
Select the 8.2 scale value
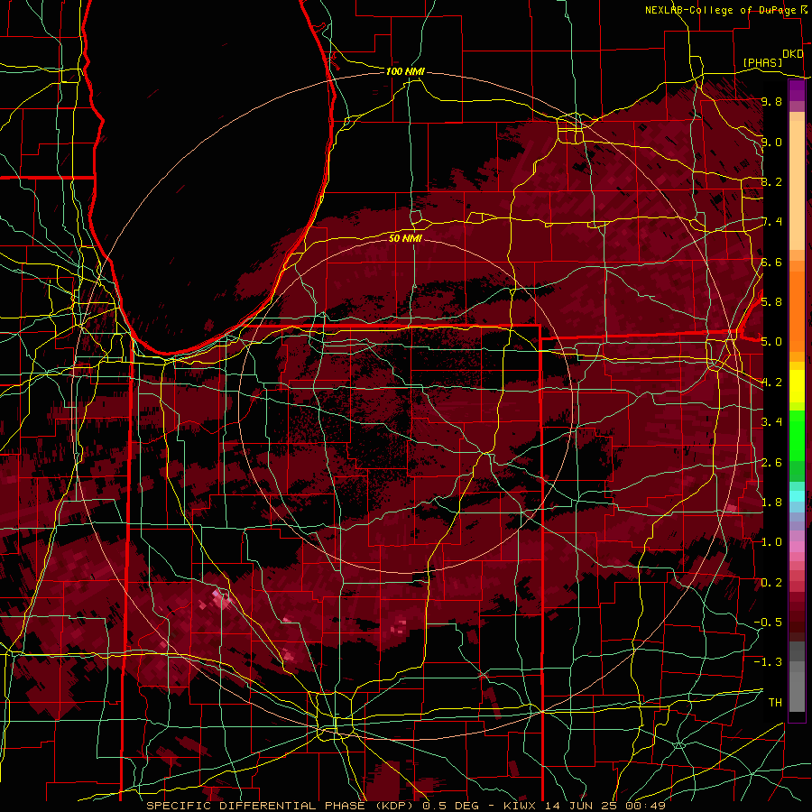tap(771, 181)
